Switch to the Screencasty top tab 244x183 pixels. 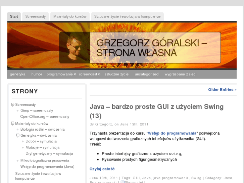36,16
